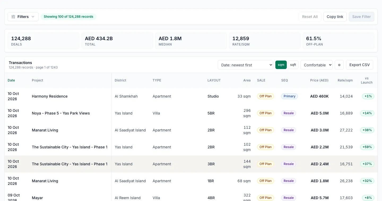Screen dimensions: 382x201
Task: Click the AED 434.2B TOTAL stat card
Action: click(x=117, y=41)
